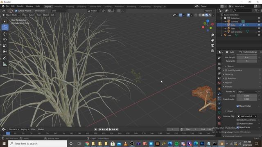Disable the Show Emitter checkbox
This screenshot has width=262, height=147.
coord(237,106)
